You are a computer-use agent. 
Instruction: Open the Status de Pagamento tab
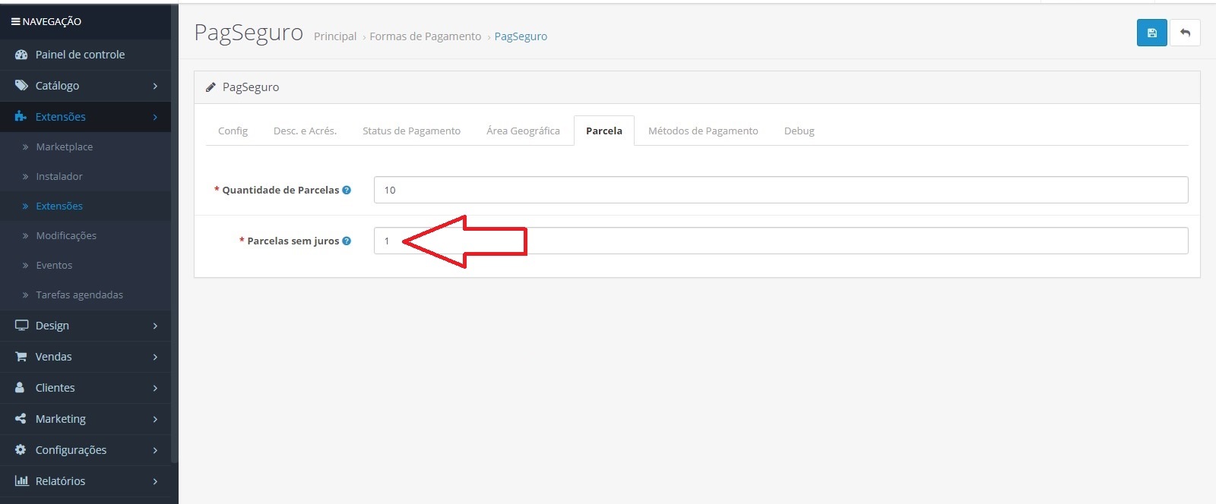tap(411, 131)
